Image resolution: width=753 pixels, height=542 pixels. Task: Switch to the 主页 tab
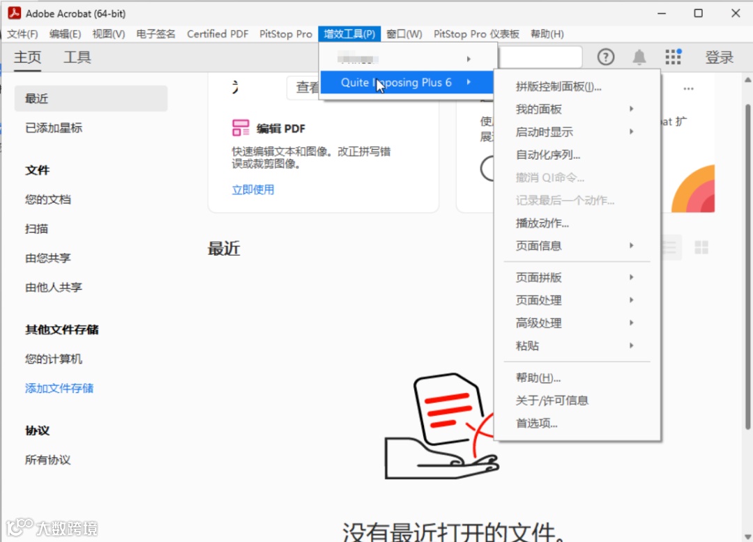27,58
